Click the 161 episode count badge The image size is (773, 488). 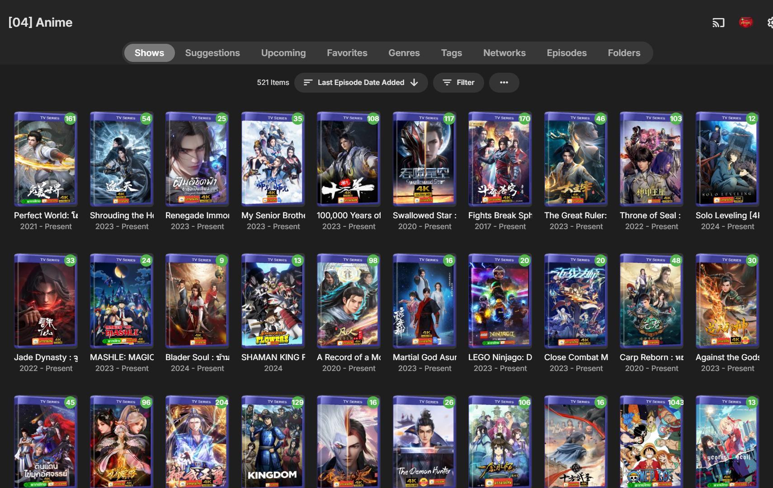coord(70,119)
